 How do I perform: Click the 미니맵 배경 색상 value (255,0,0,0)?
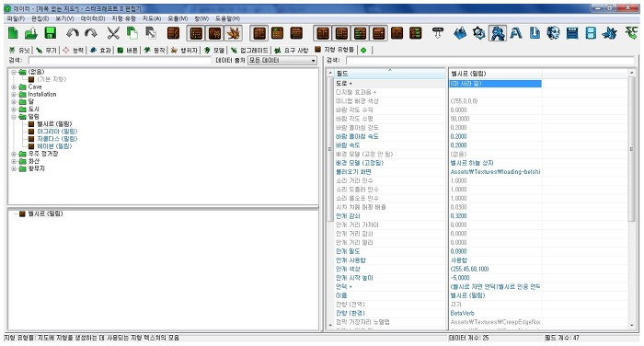(x=464, y=101)
